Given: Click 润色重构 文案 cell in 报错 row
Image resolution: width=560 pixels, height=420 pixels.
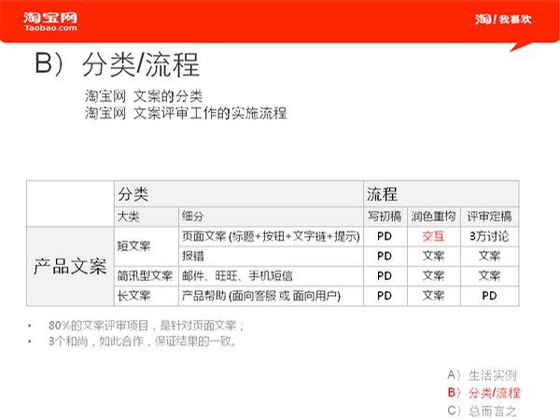Looking at the screenshot, I should [434, 256].
